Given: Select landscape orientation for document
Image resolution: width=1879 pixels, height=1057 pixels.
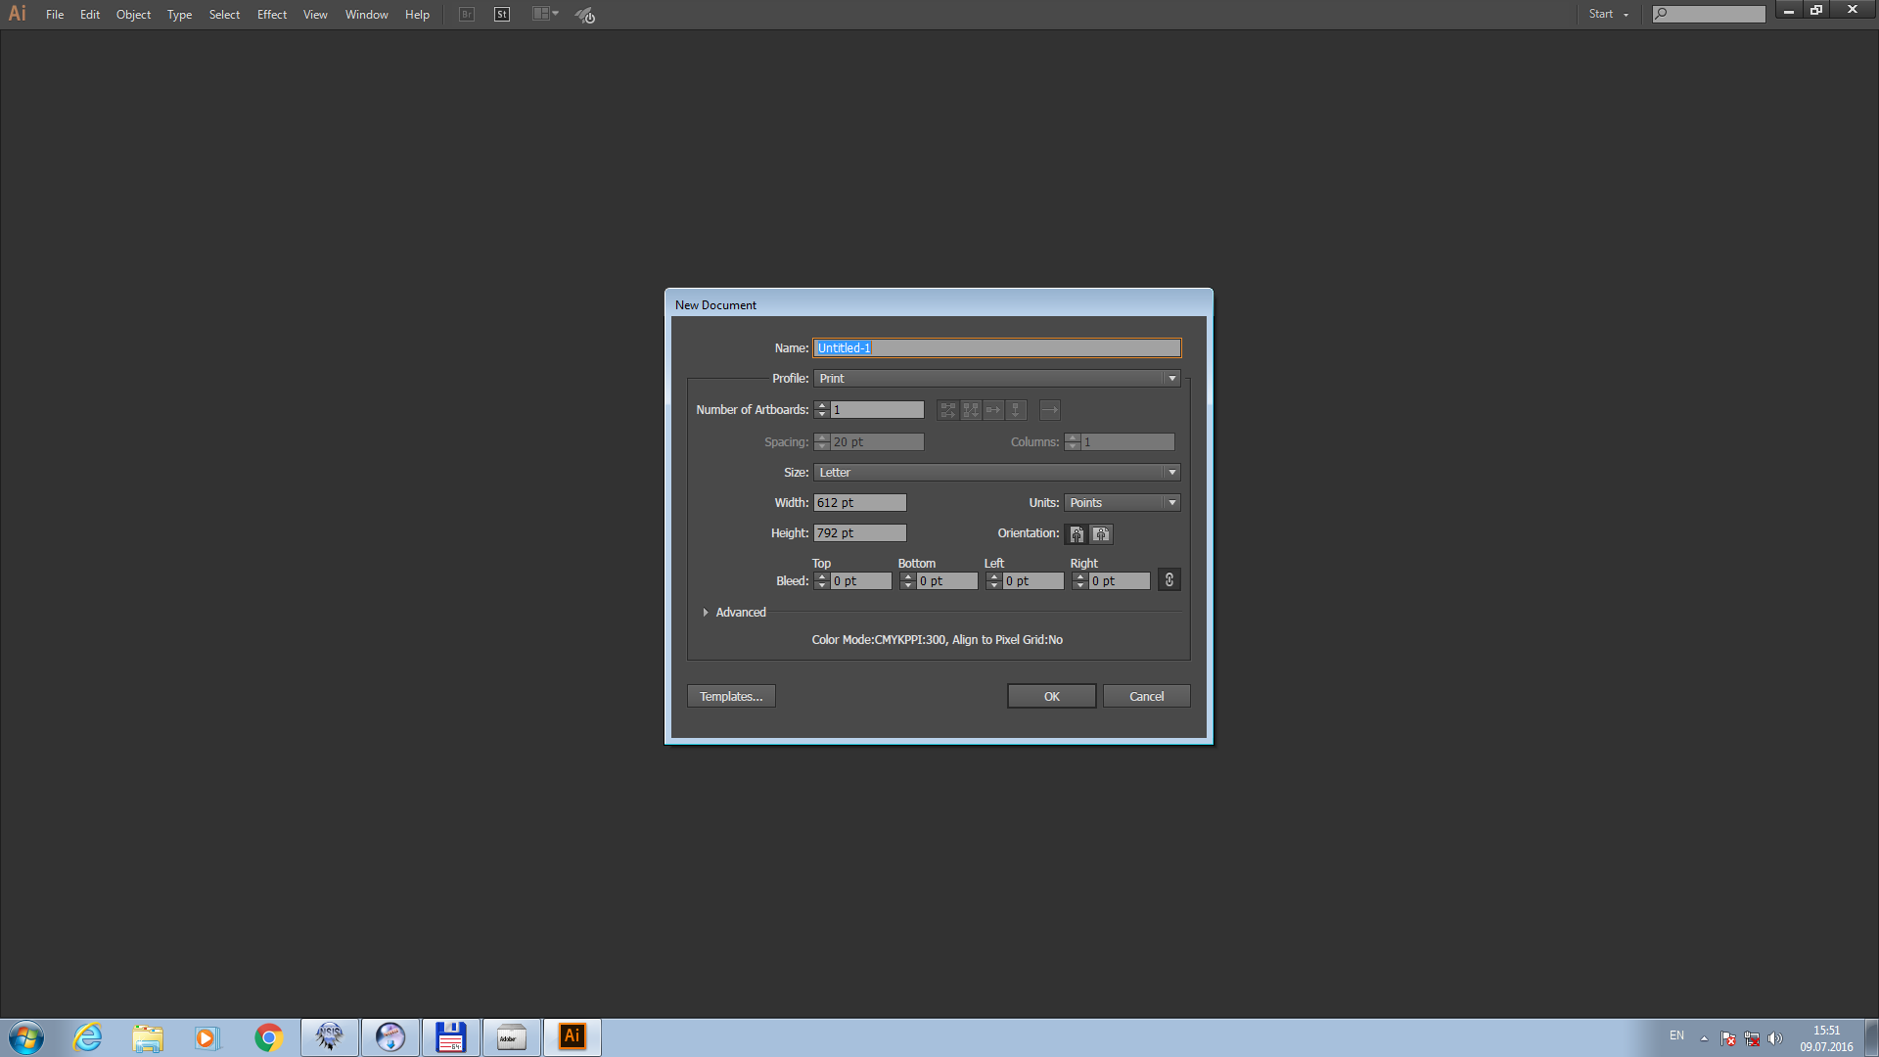Looking at the screenshot, I should [x=1100, y=533].
